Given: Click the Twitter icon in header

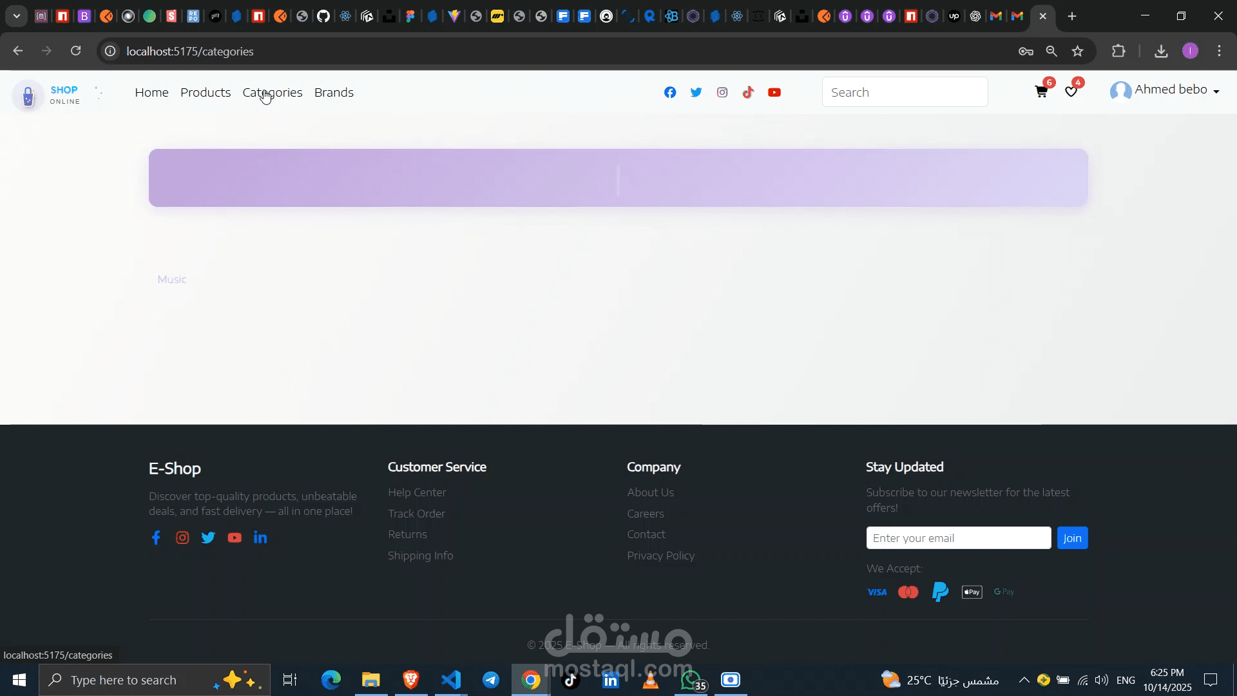Looking at the screenshot, I should (x=696, y=92).
